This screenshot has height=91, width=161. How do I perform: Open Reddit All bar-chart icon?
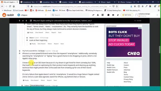(x=98, y=15)
